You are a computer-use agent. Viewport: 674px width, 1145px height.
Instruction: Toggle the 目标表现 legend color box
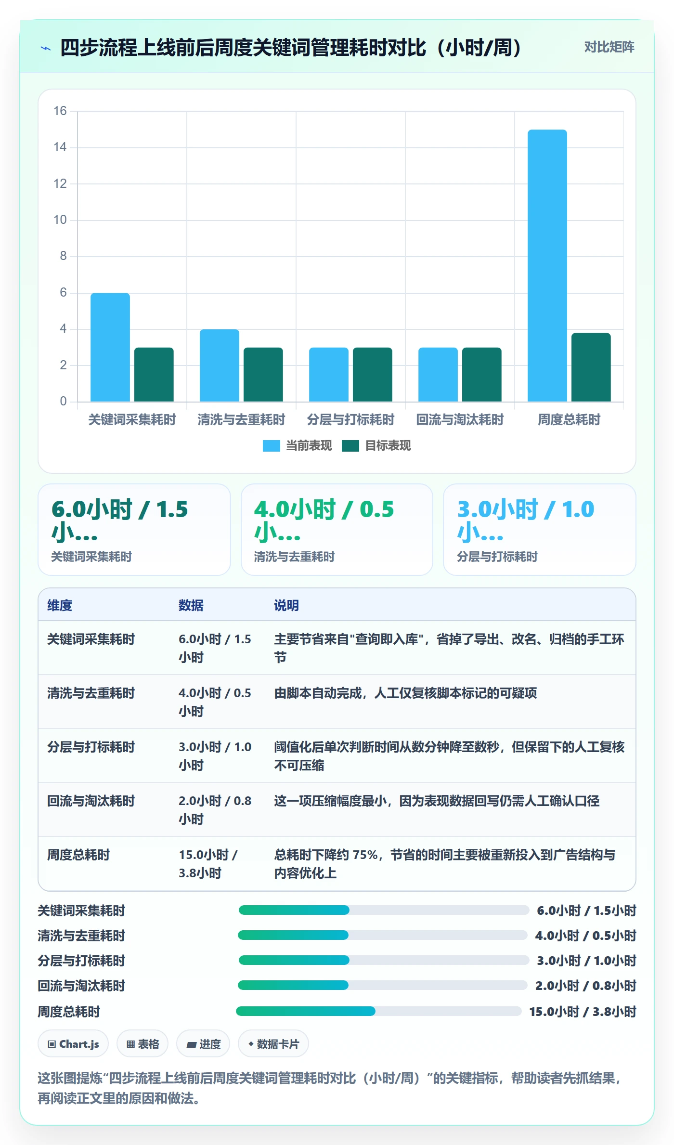pos(350,446)
